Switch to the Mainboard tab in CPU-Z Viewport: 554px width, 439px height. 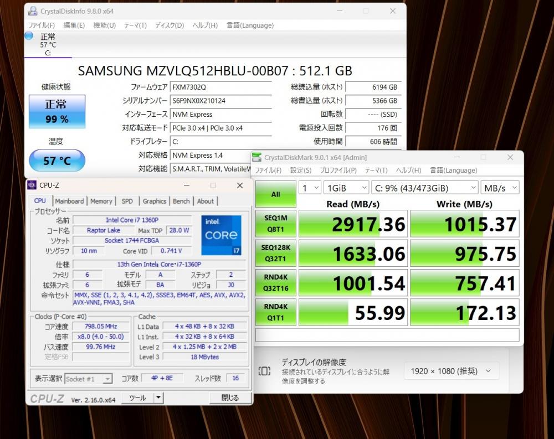pyautogui.click(x=69, y=201)
